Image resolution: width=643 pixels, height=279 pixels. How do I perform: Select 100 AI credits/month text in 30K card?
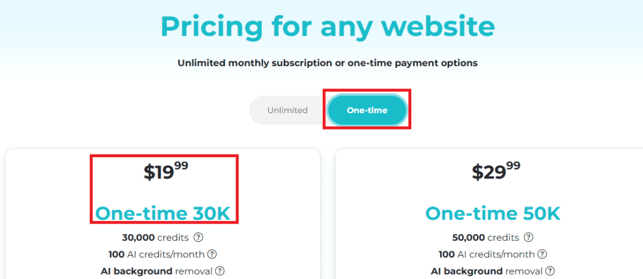156,254
